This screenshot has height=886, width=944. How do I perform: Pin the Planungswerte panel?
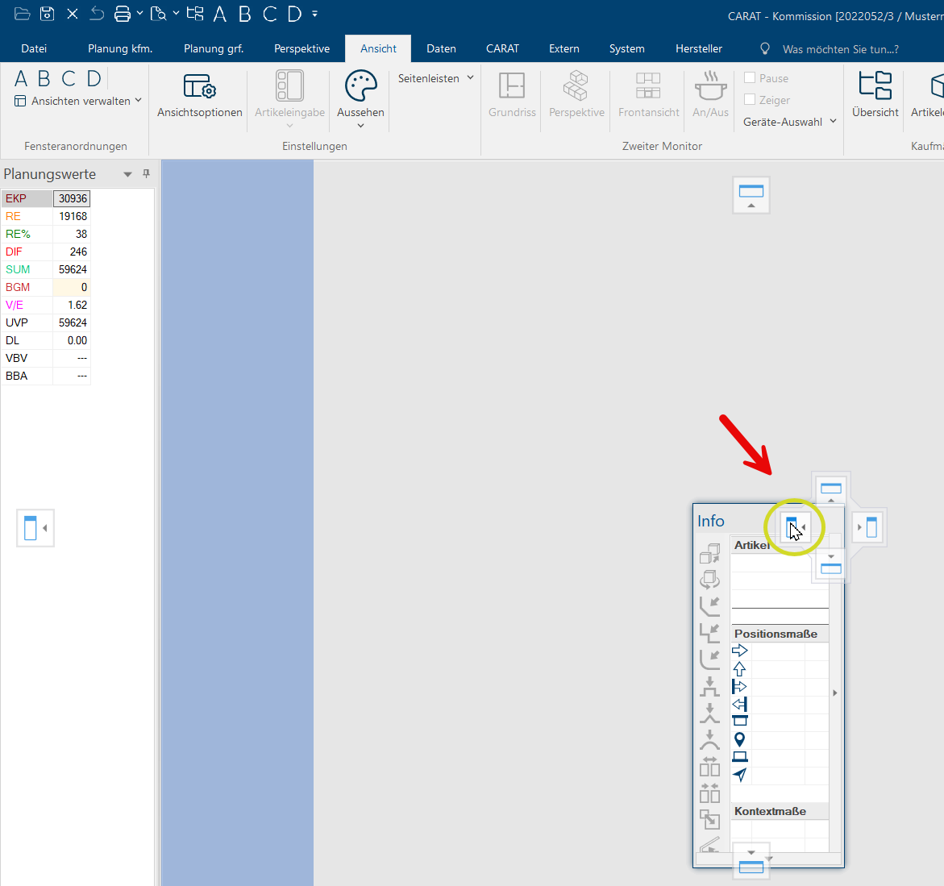(146, 174)
